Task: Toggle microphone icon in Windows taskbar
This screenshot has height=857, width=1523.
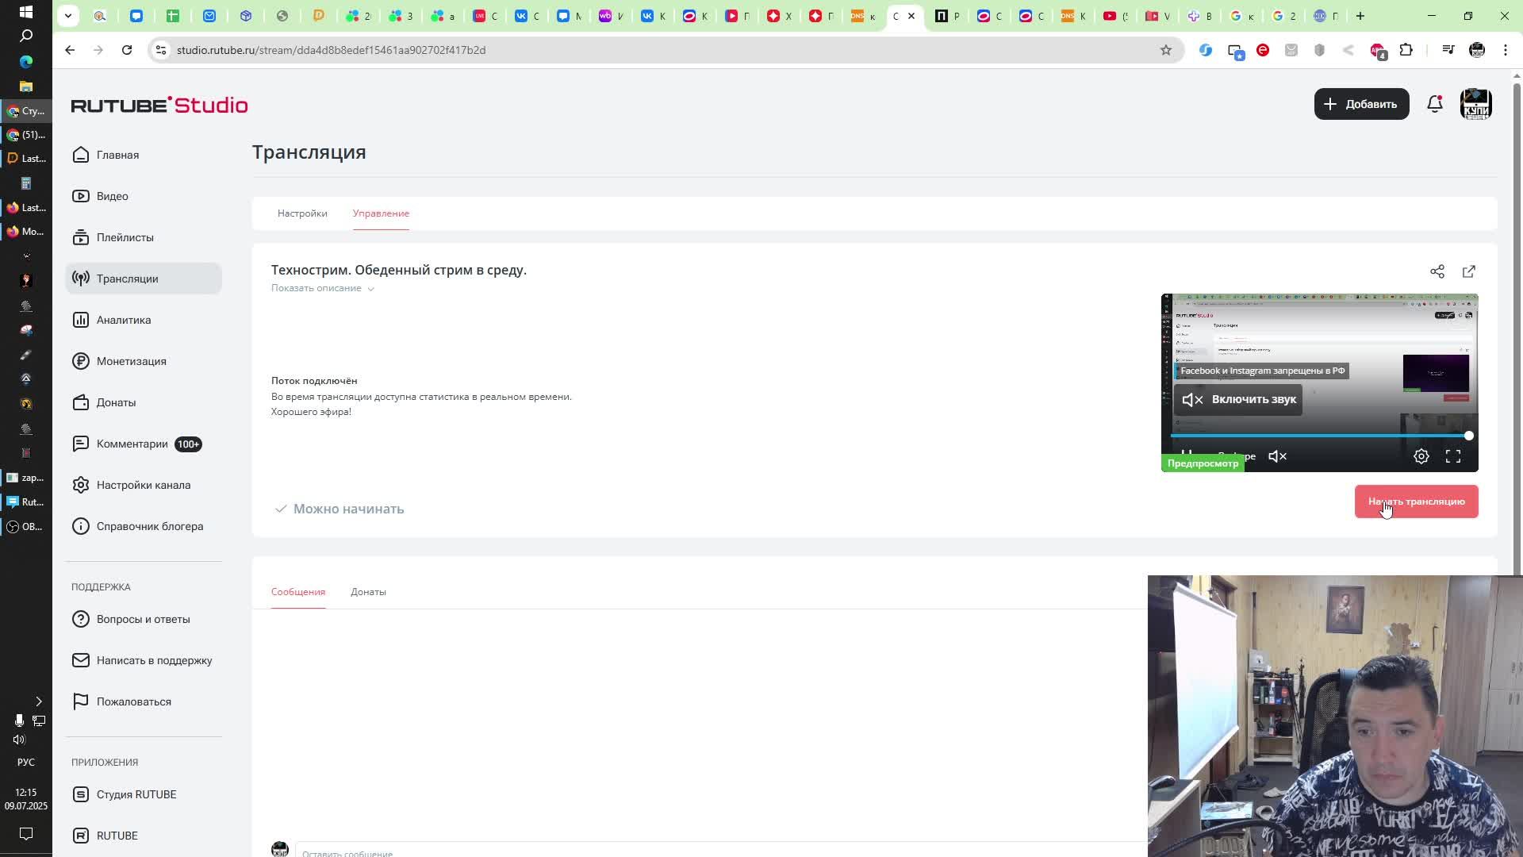Action: 19,720
